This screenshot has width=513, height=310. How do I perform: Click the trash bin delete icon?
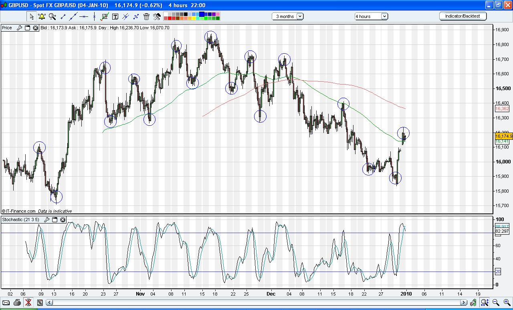pyautogui.click(x=146, y=16)
